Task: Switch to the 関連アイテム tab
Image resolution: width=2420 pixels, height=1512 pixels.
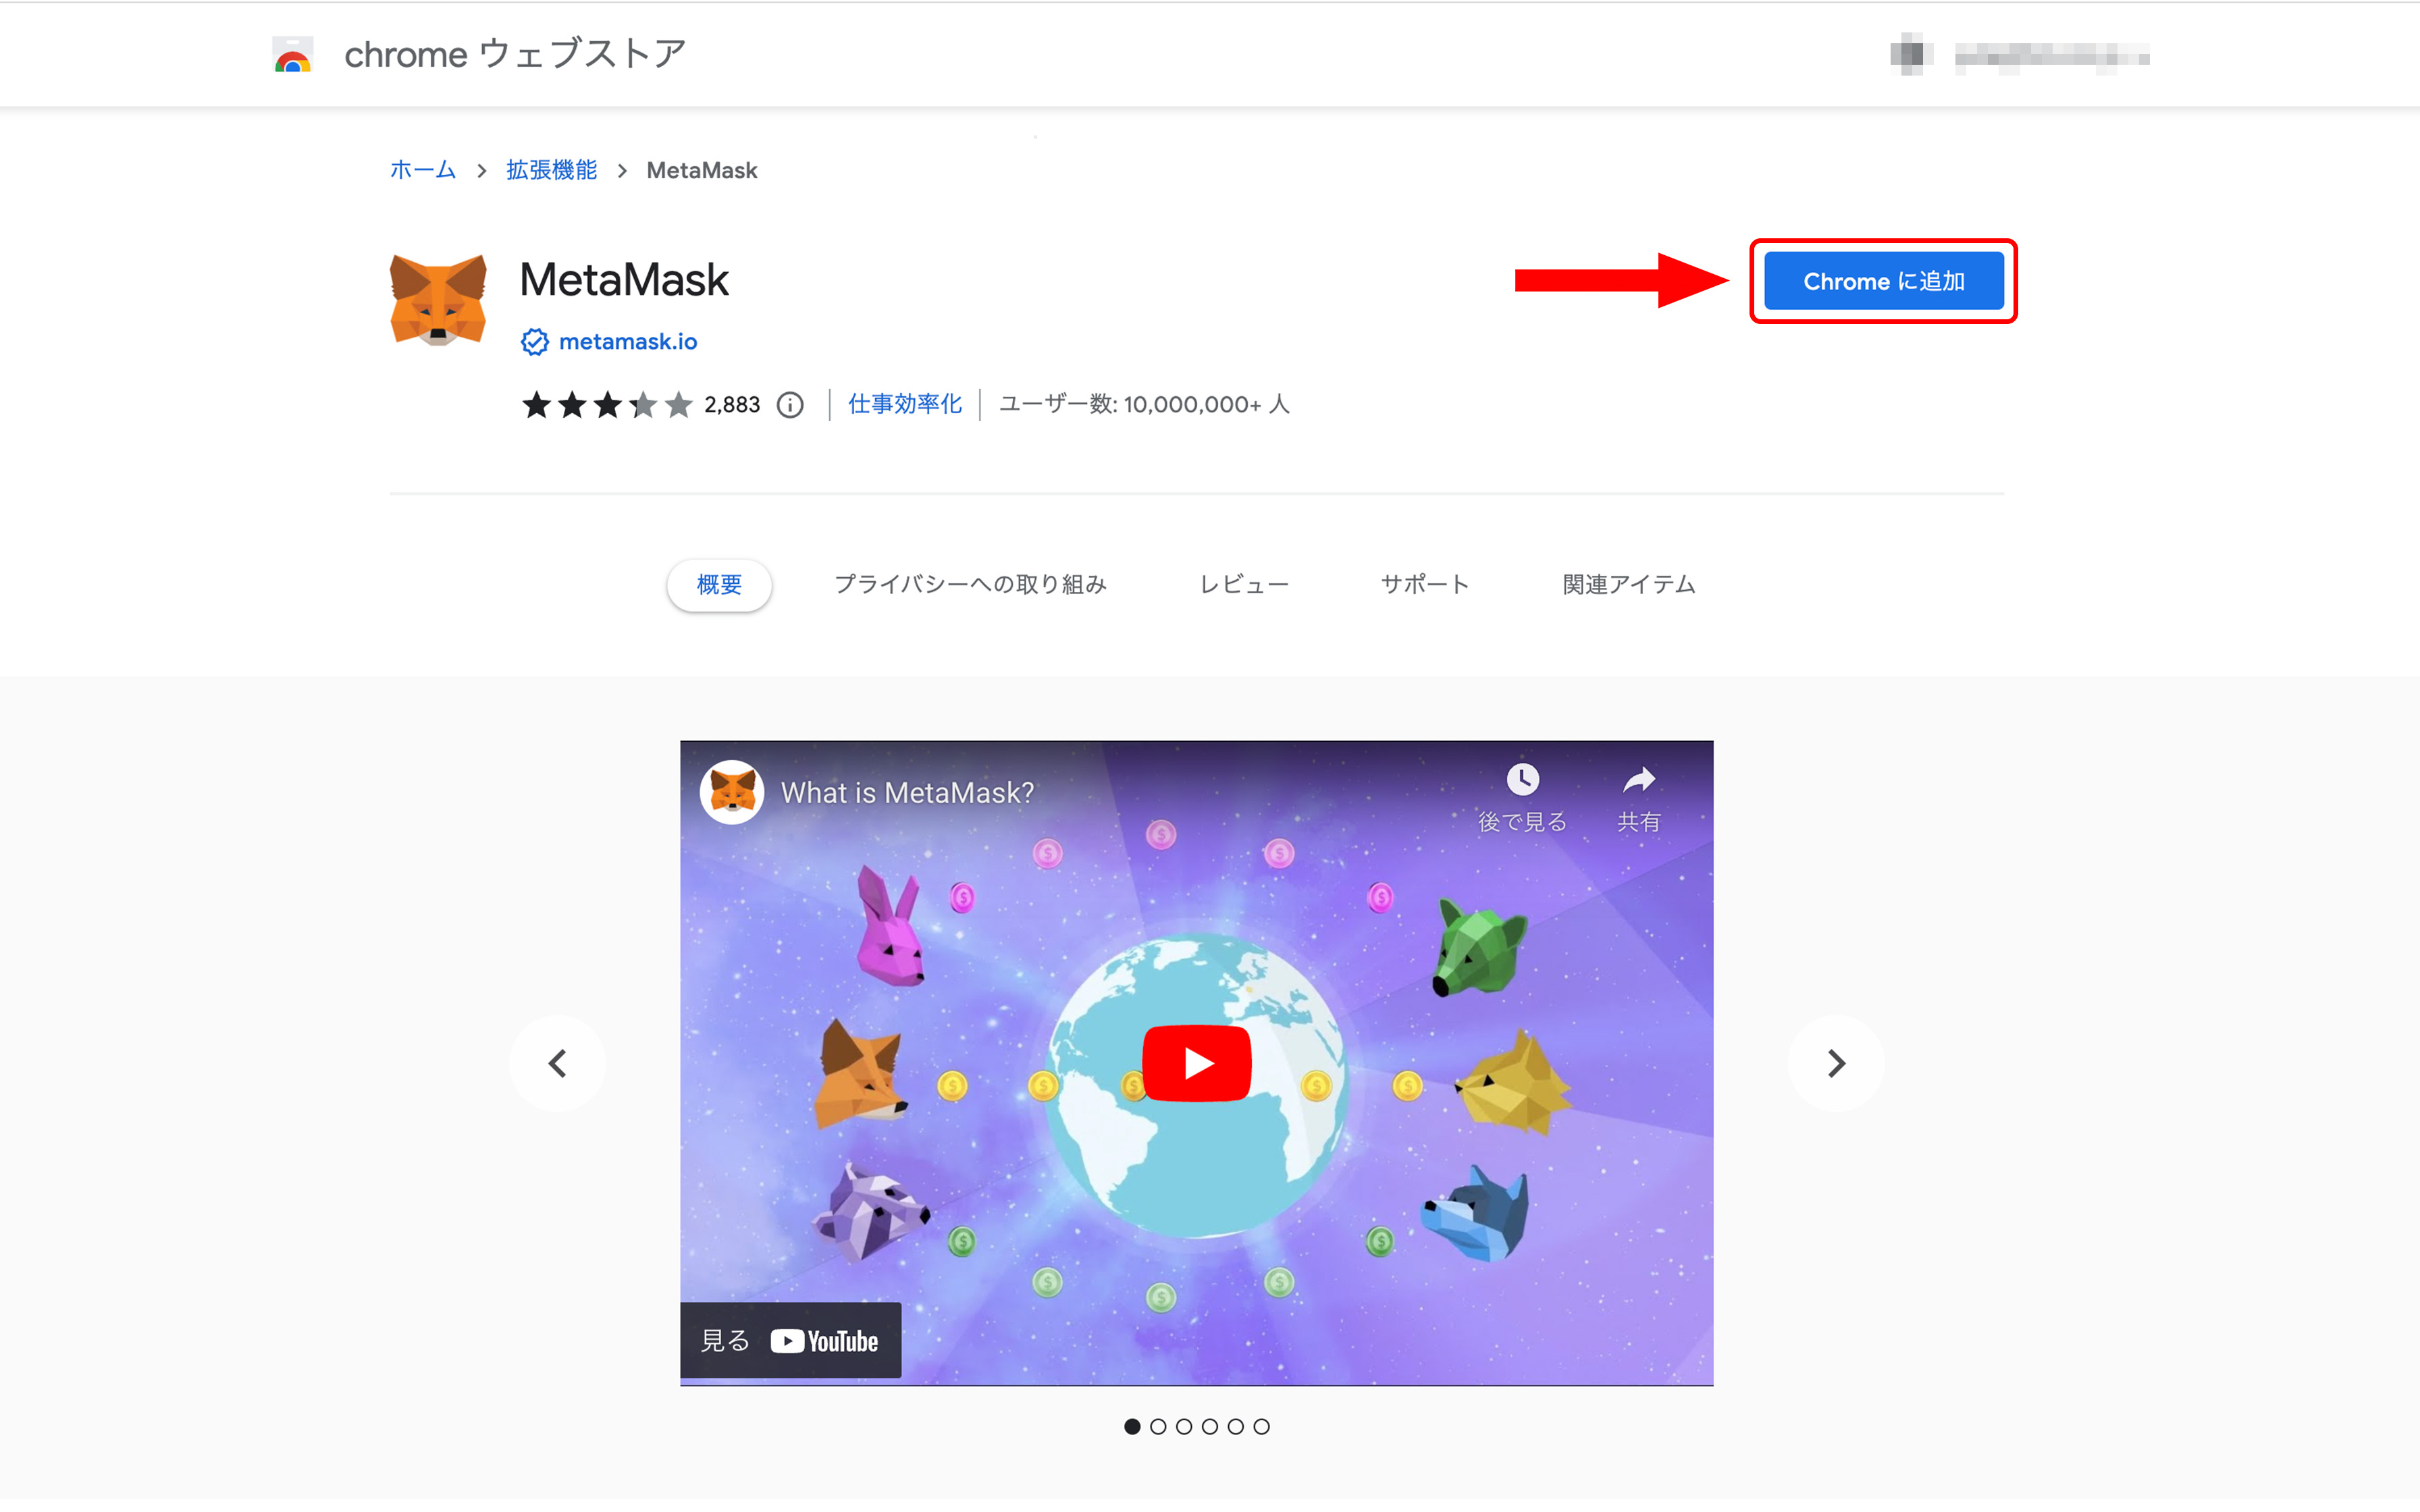Action: pyautogui.click(x=1628, y=585)
